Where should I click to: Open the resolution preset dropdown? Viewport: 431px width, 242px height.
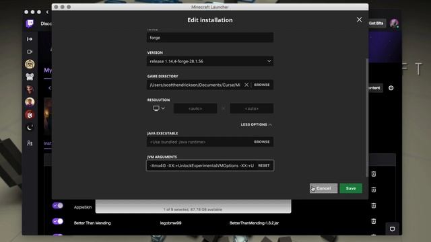(x=159, y=108)
